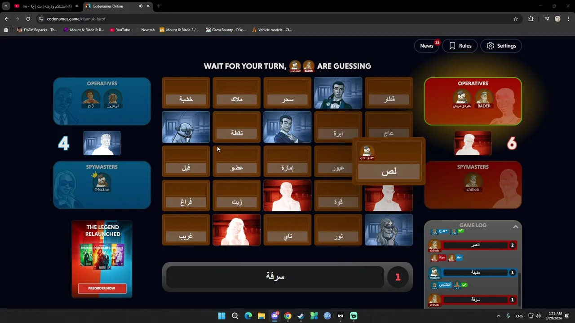575x323 pixels.
Task: Click the مدينة clue in game log
Action: click(475, 272)
